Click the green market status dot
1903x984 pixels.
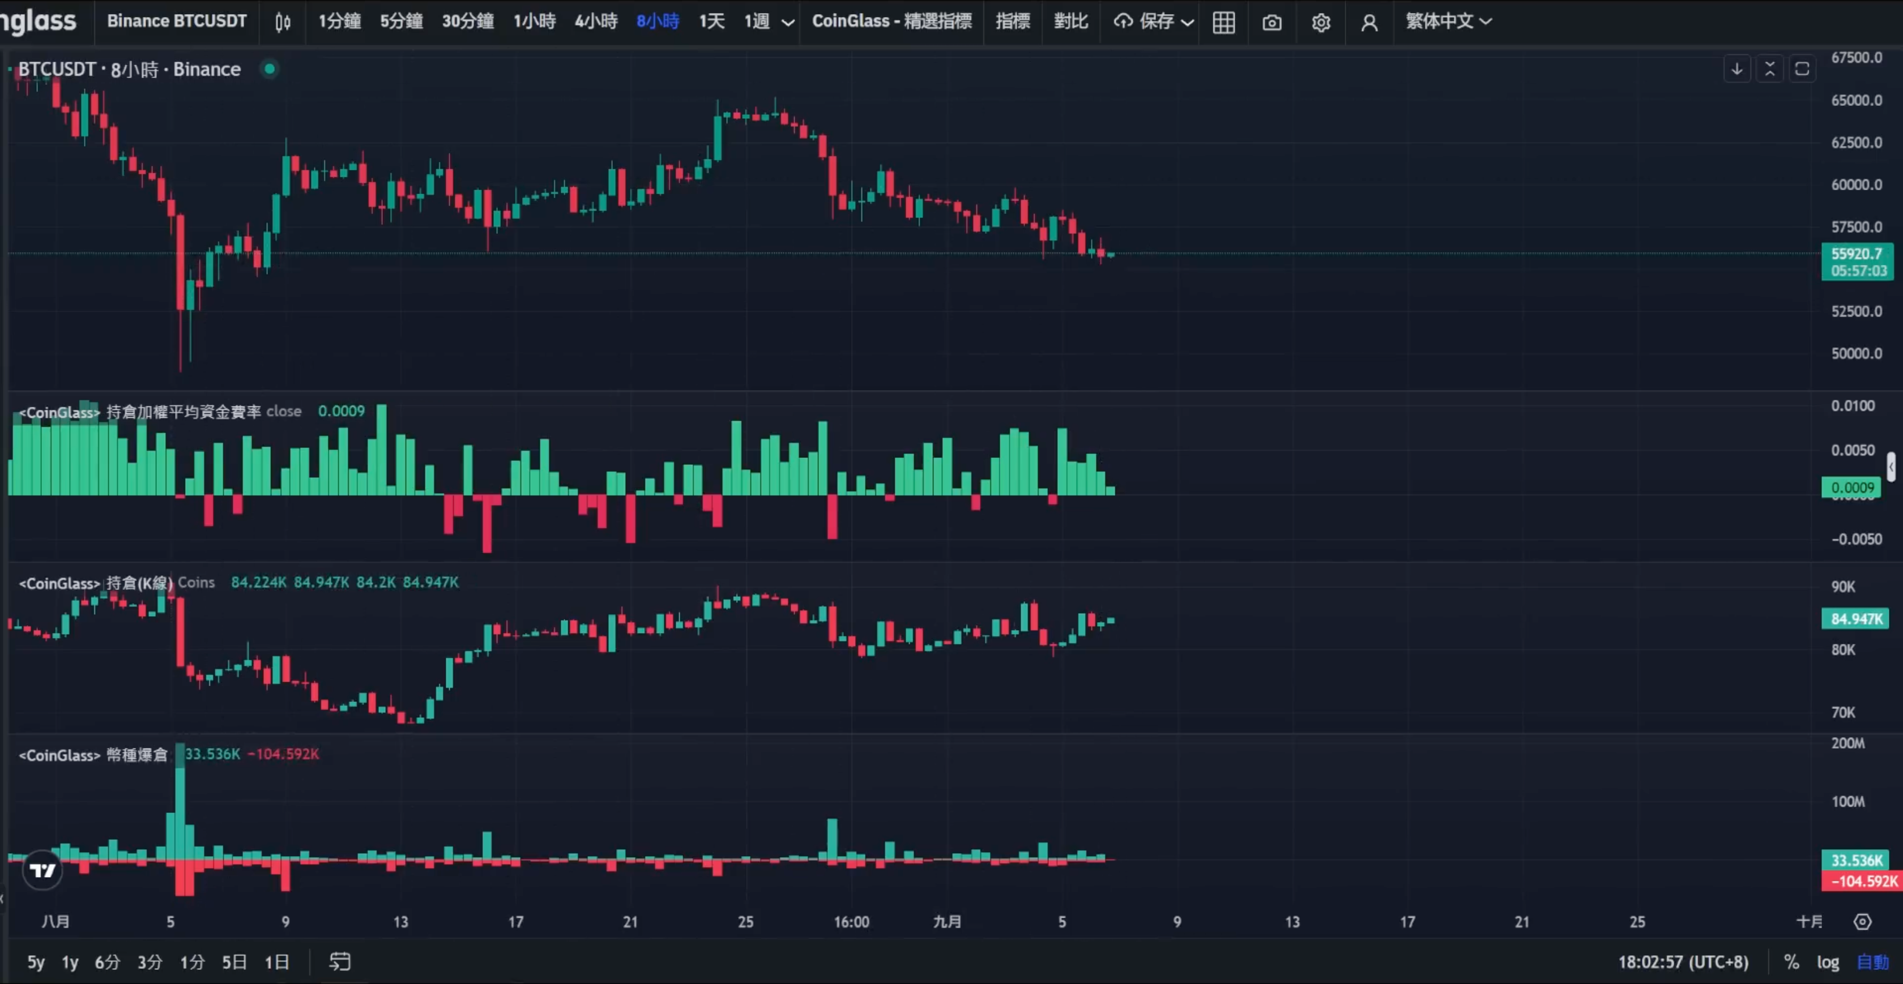tap(270, 69)
